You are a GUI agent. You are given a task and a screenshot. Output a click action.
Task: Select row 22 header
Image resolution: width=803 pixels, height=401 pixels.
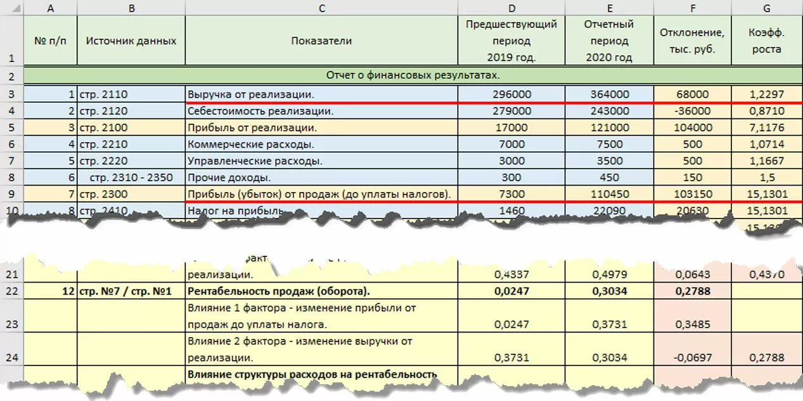click(11, 291)
